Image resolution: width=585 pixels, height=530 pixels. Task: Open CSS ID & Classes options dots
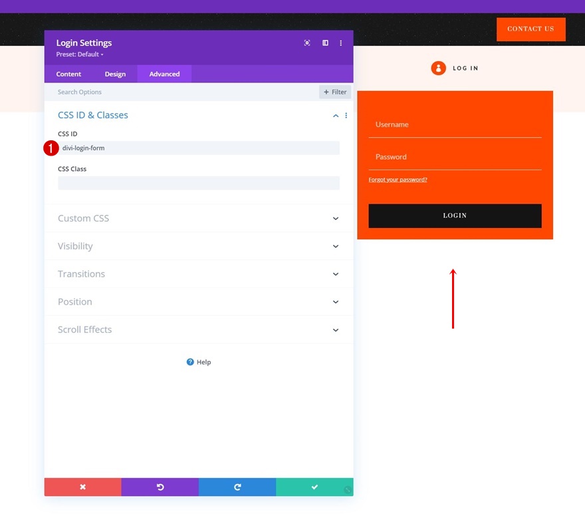coord(346,115)
